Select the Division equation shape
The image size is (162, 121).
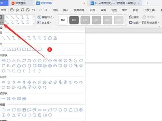14,98
